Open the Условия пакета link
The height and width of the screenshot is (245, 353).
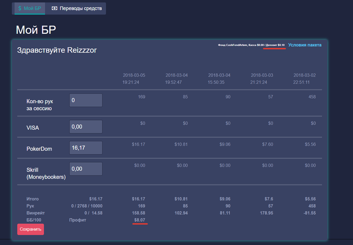(x=305, y=45)
